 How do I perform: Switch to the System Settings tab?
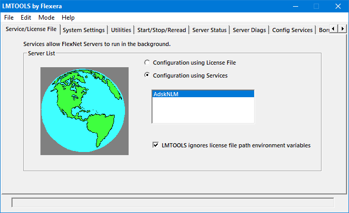[83, 30]
